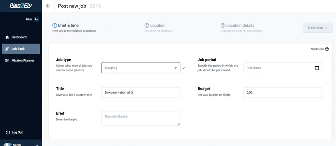This screenshot has height=146, width=336.
Task: Click the Describe the job textarea
Action: (141, 118)
